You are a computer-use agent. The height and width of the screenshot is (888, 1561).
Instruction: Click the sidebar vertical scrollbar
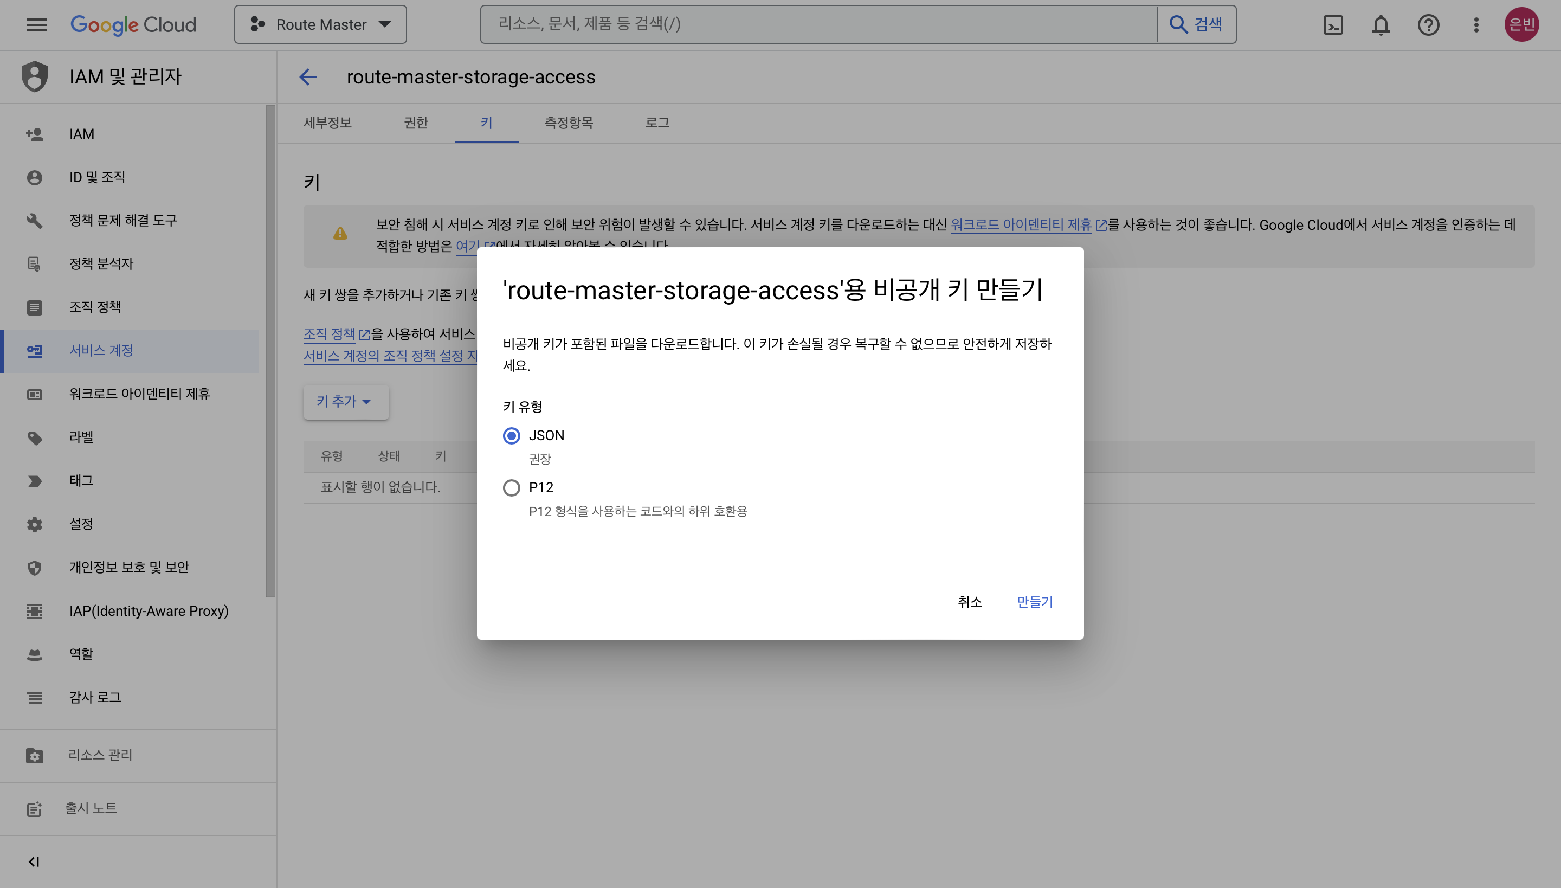point(271,351)
